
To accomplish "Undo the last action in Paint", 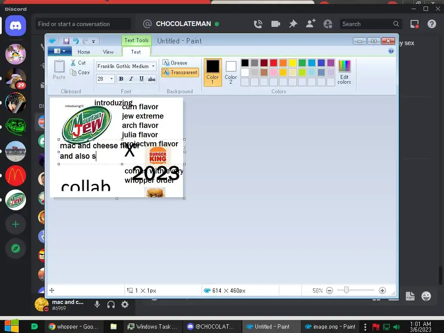I will pos(75,41).
